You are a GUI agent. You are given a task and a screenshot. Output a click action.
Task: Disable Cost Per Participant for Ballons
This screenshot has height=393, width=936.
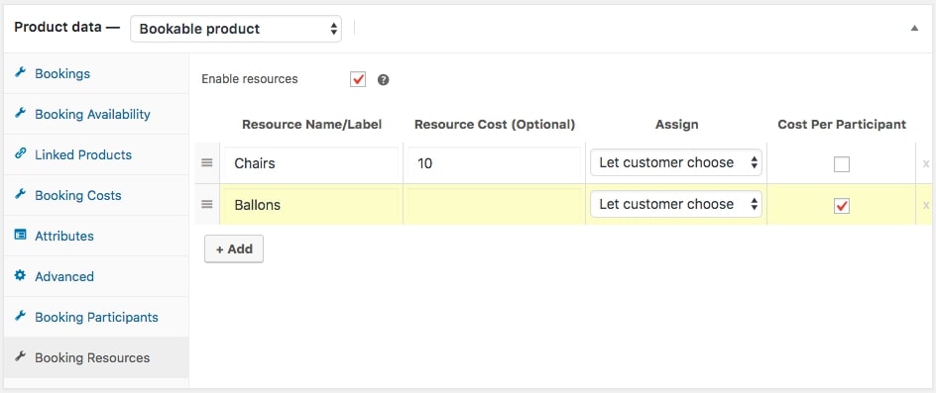tap(842, 206)
